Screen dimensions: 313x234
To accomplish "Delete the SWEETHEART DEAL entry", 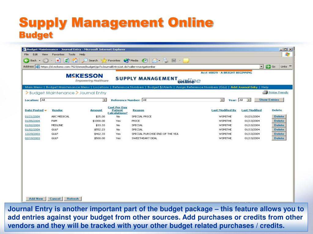I will (x=279, y=138).
